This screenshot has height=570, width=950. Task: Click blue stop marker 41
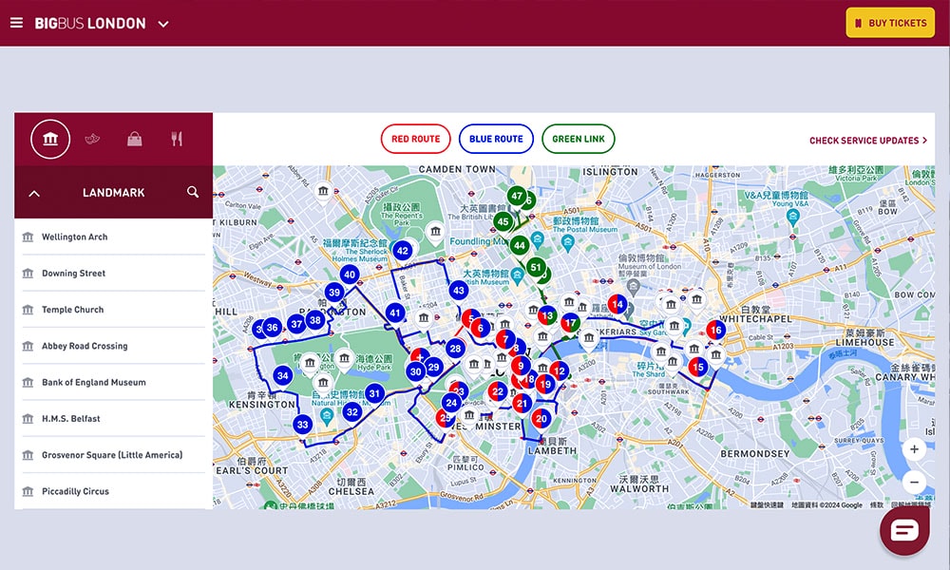pos(395,313)
